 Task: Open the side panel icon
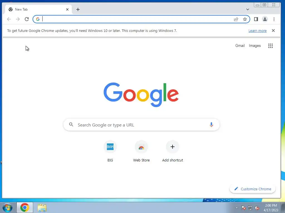256,19
